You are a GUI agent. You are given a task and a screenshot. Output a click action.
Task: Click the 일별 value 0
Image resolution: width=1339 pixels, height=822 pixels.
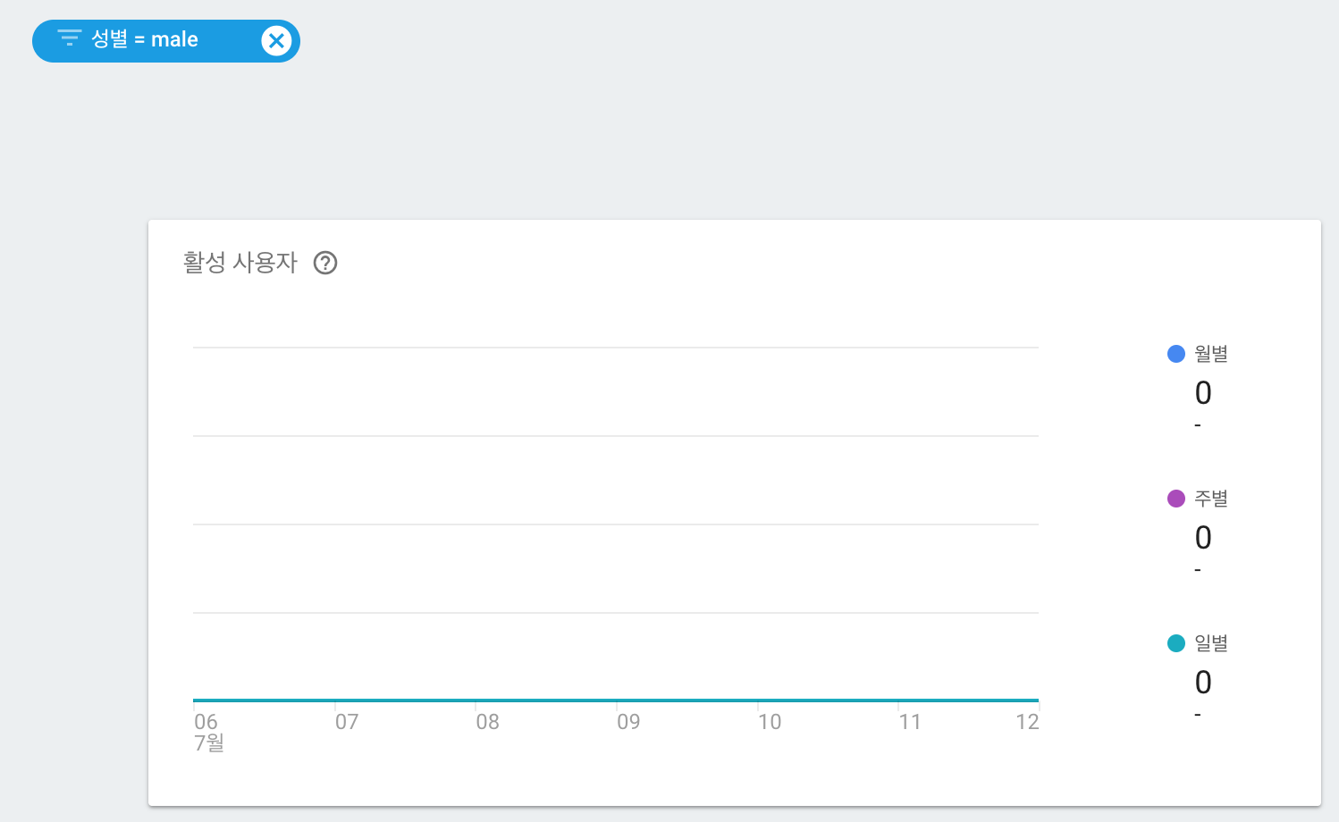1203,683
